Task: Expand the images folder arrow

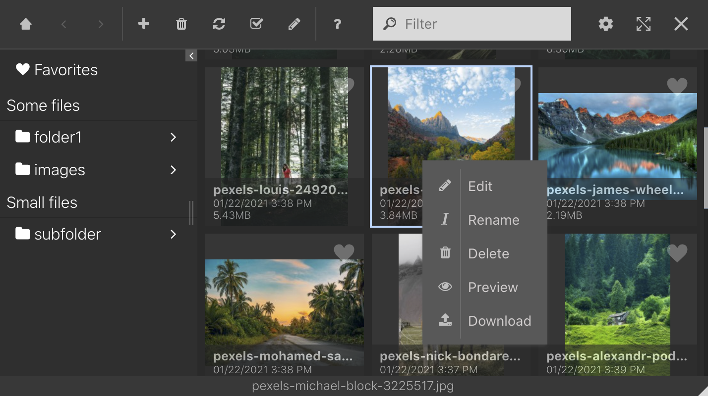Action: click(x=174, y=170)
